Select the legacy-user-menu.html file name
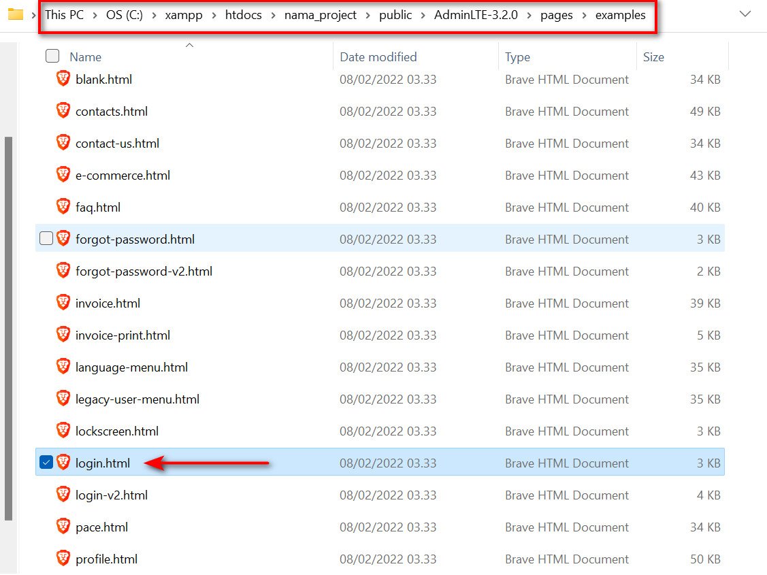The width and height of the screenshot is (767, 575). pos(137,399)
